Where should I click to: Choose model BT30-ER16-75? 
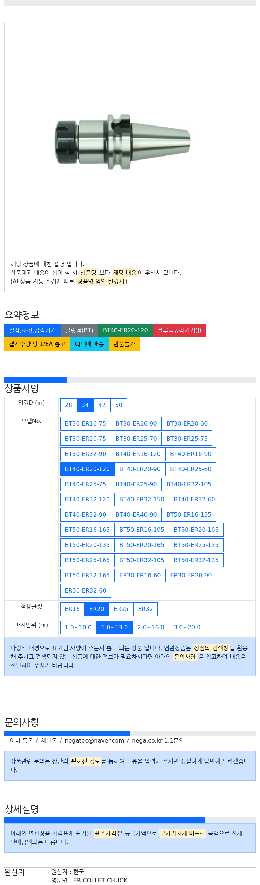tap(86, 423)
